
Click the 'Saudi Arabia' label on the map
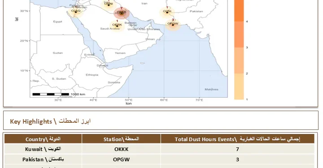(x=110, y=29)
